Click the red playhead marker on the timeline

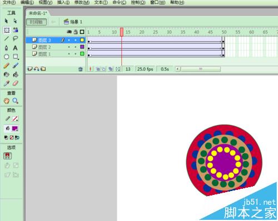[x=122, y=32]
